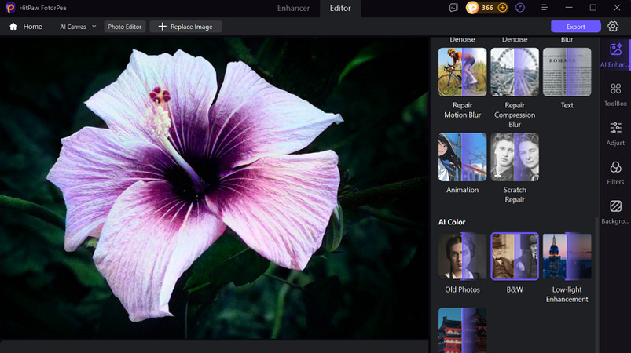This screenshot has height=353, width=631.
Task: Select the Photo Editor button
Action: [125, 27]
